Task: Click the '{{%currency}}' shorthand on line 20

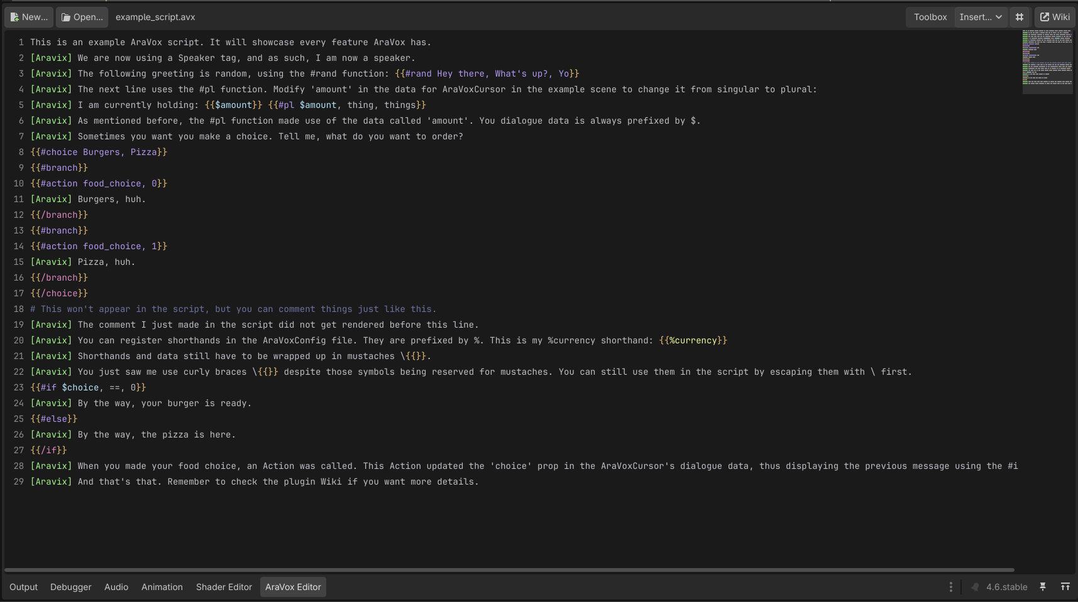Action: pos(693,340)
